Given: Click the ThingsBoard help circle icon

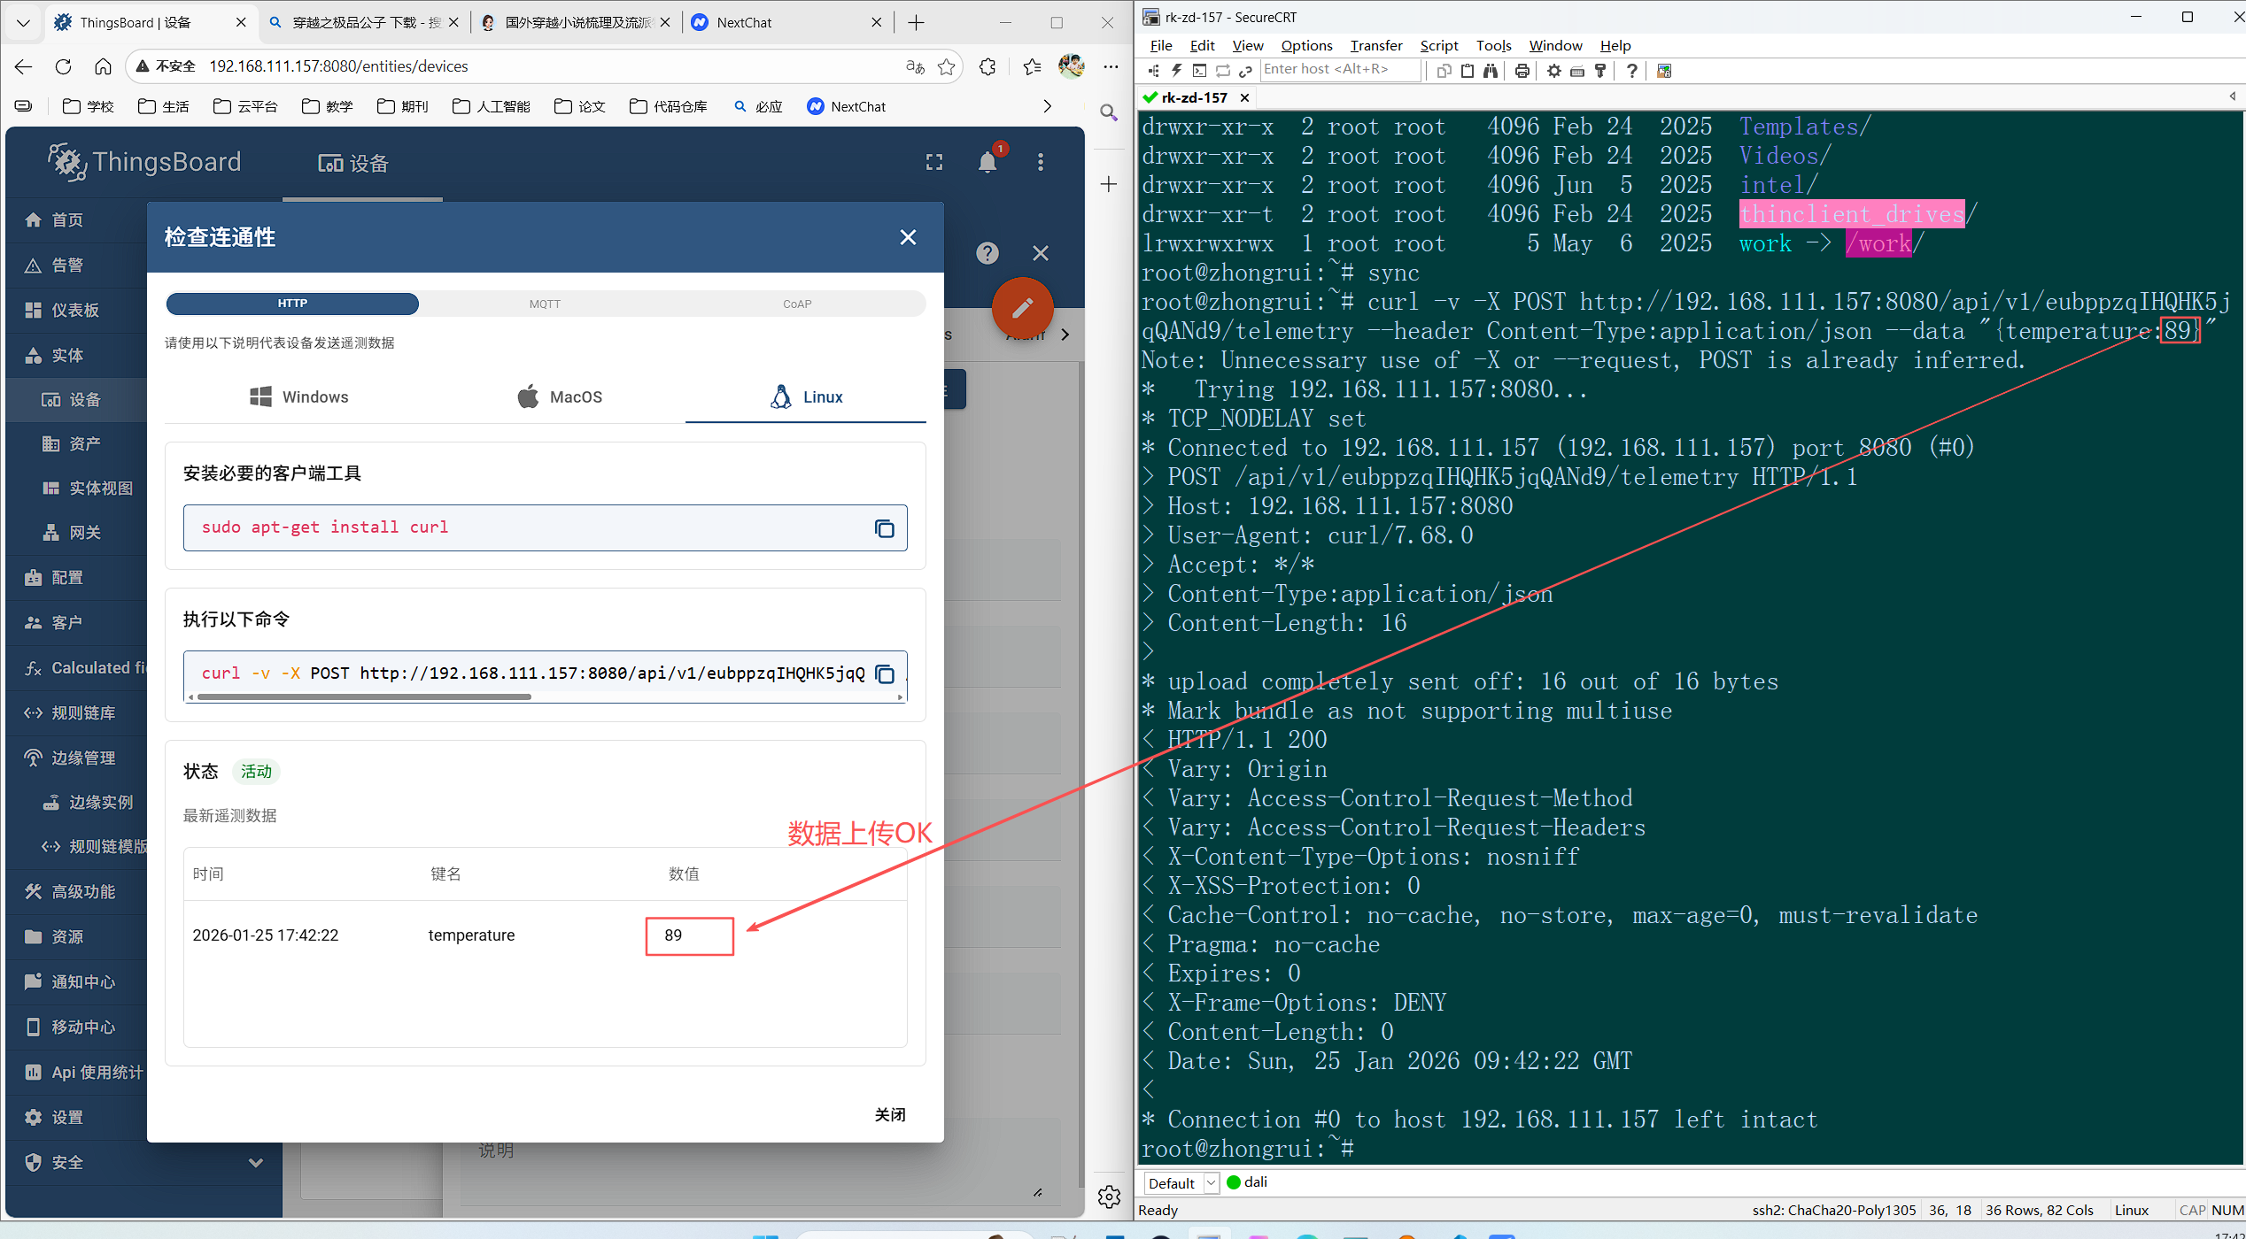Looking at the screenshot, I should [x=987, y=254].
